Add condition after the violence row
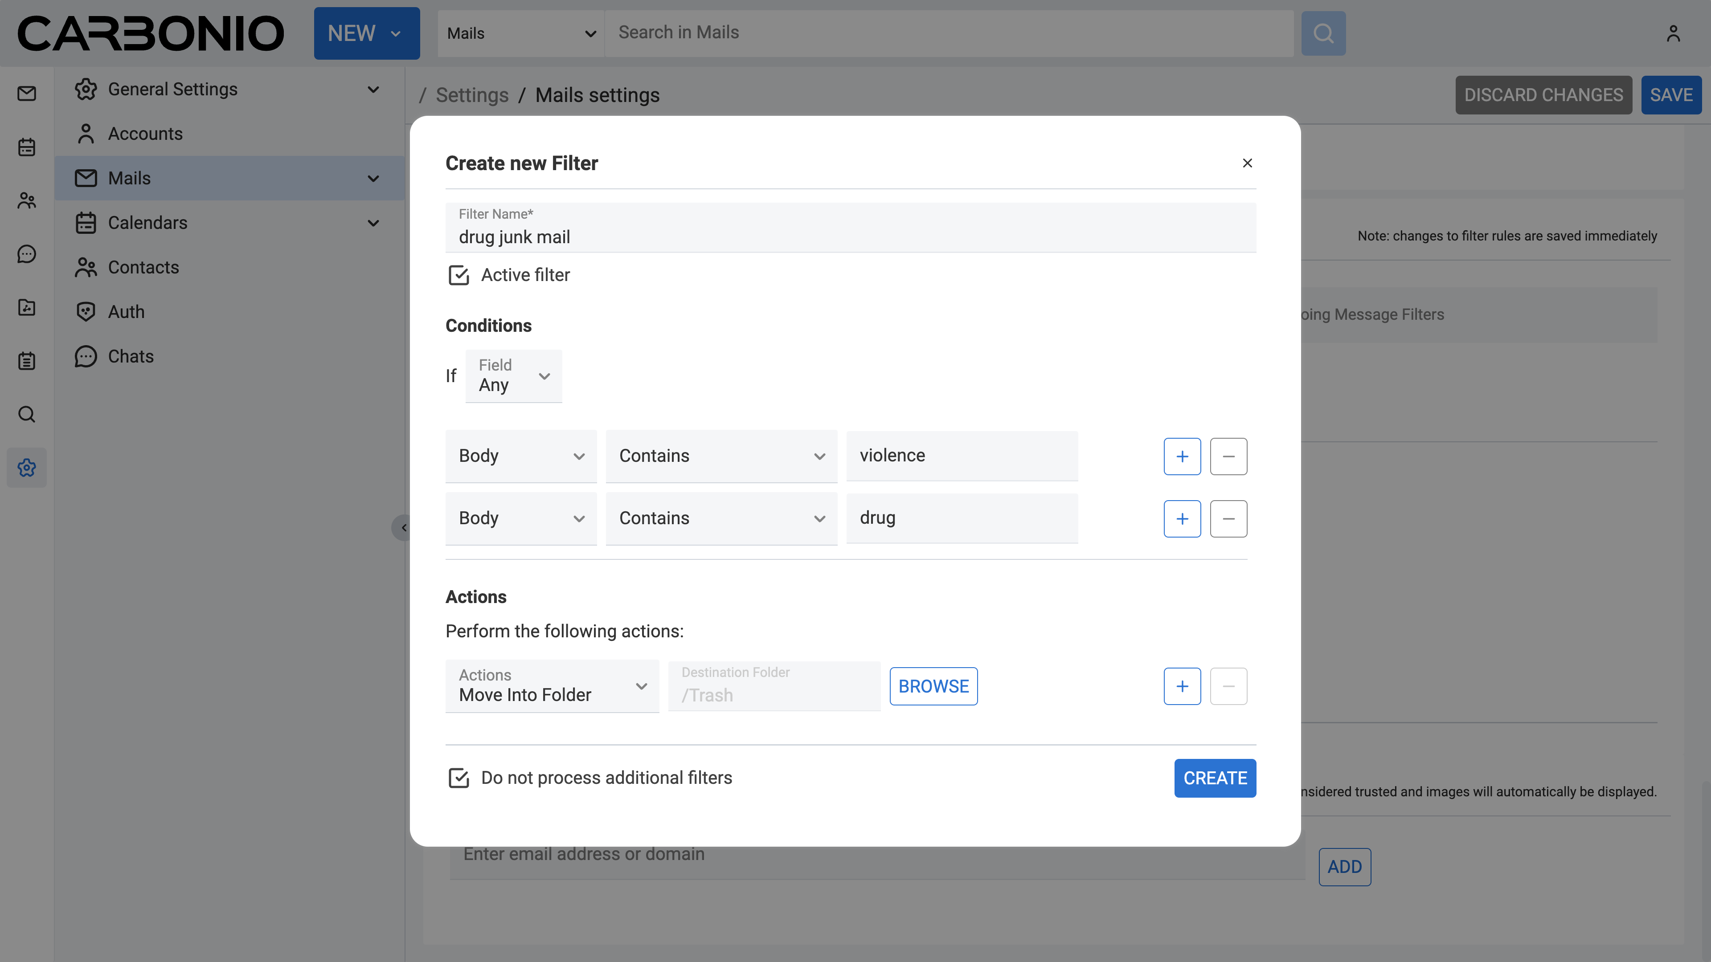This screenshot has height=962, width=1711. tap(1182, 456)
